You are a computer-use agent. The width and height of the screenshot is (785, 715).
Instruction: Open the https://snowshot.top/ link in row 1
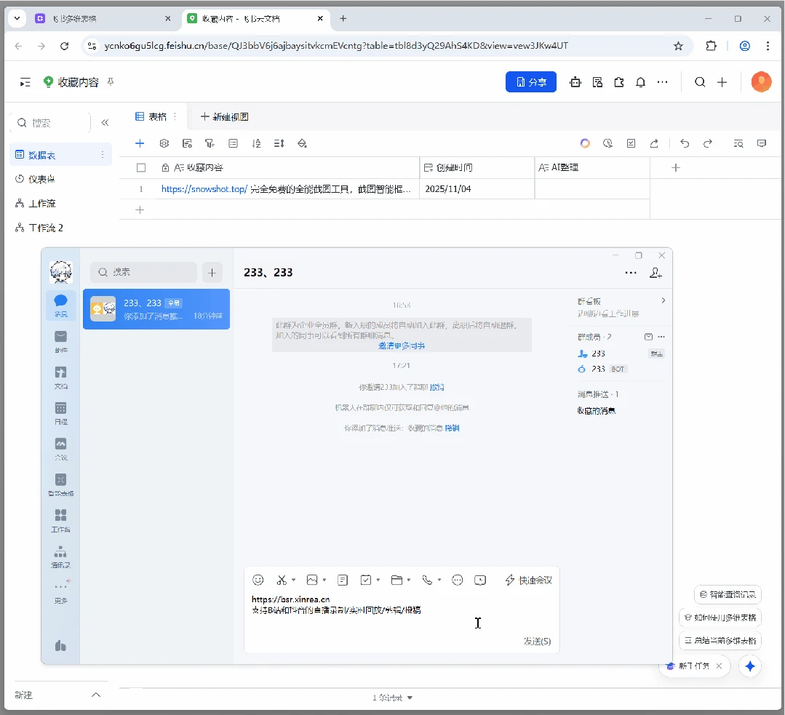click(204, 189)
